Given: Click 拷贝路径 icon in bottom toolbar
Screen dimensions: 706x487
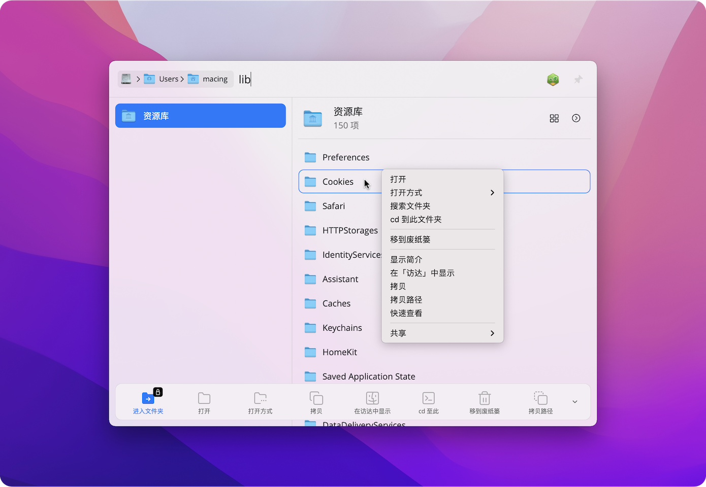Looking at the screenshot, I should pyautogui.click(x=540, y=398).
